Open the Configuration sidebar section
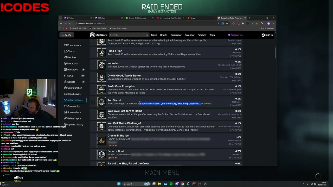 pos(75,88)
